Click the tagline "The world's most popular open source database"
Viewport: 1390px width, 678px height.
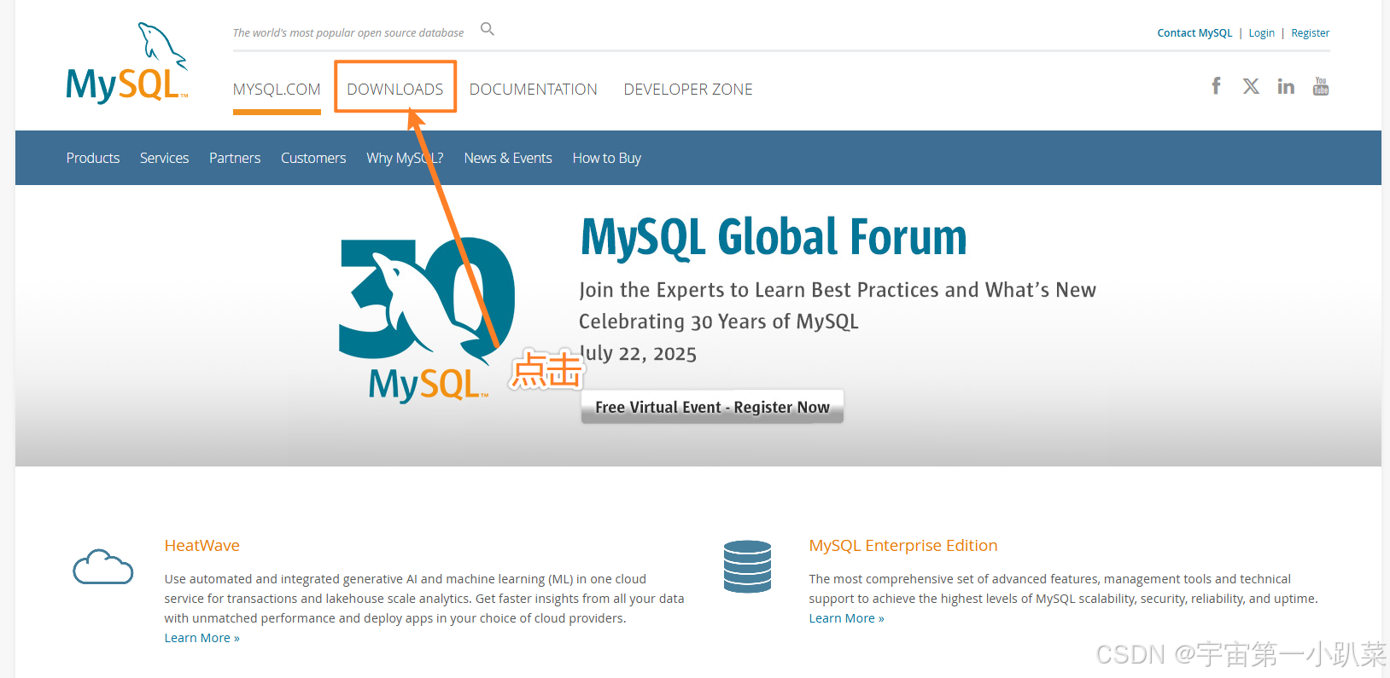[x=348, y=33]
